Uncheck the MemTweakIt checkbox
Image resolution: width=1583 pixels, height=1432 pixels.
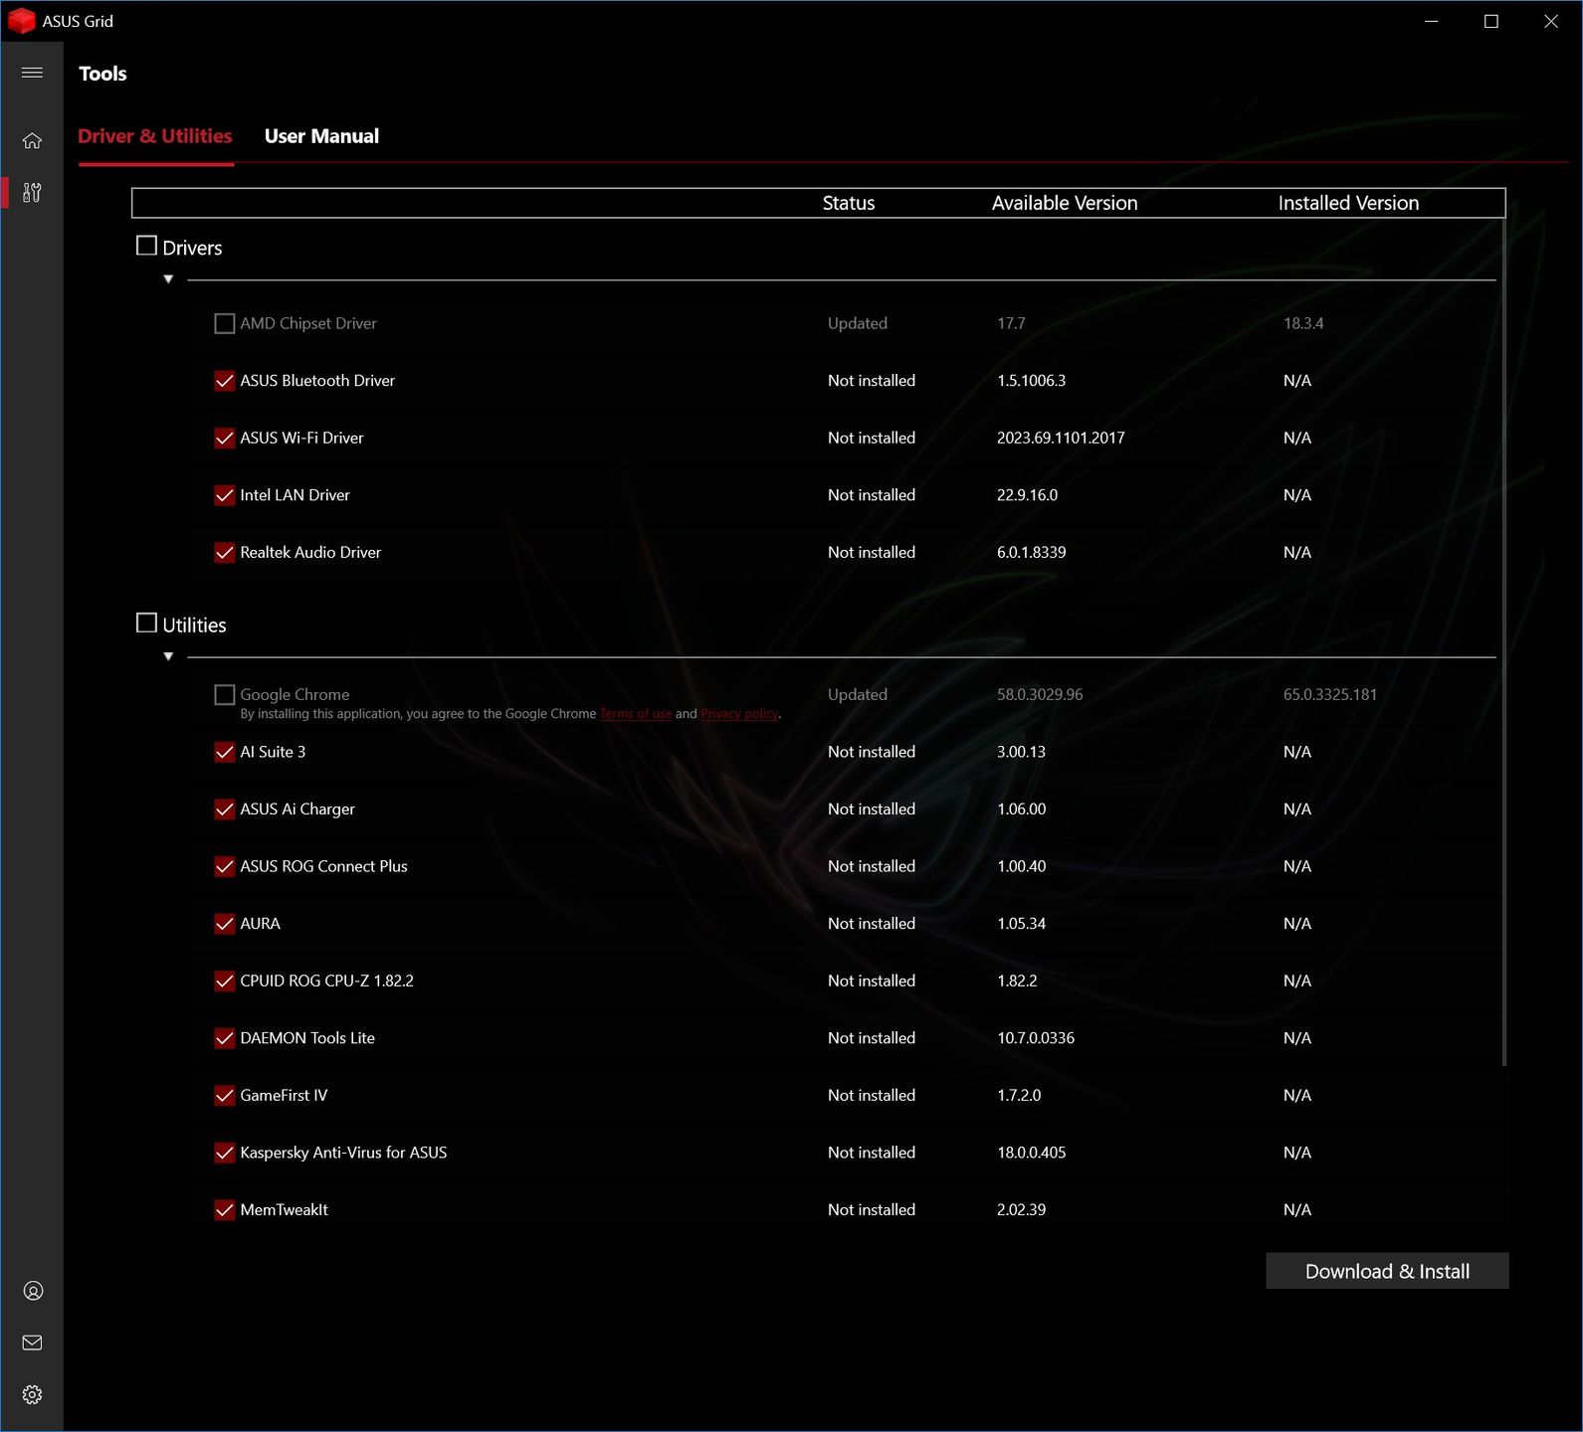point(225,1210)
